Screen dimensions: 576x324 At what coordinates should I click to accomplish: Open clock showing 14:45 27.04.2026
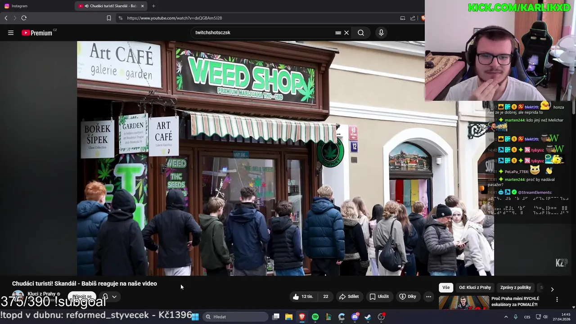pos(561,317)
